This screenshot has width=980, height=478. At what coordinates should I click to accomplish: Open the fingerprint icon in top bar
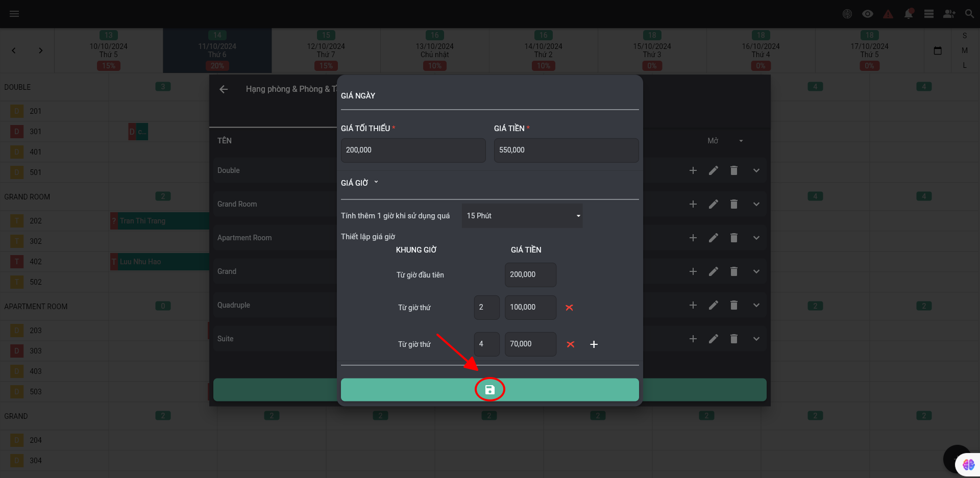click(x=847, y=14)
